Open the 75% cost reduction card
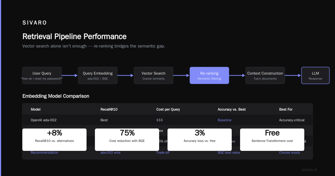335x176 pixels. point(127,140)
